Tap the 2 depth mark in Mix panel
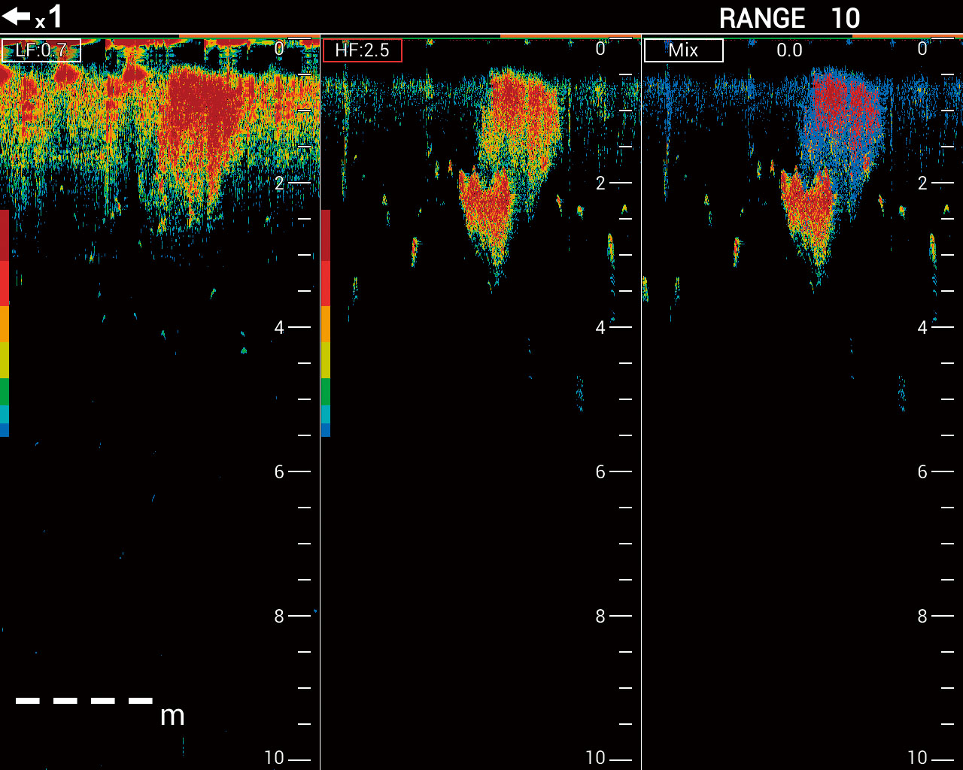 [922, 183]
